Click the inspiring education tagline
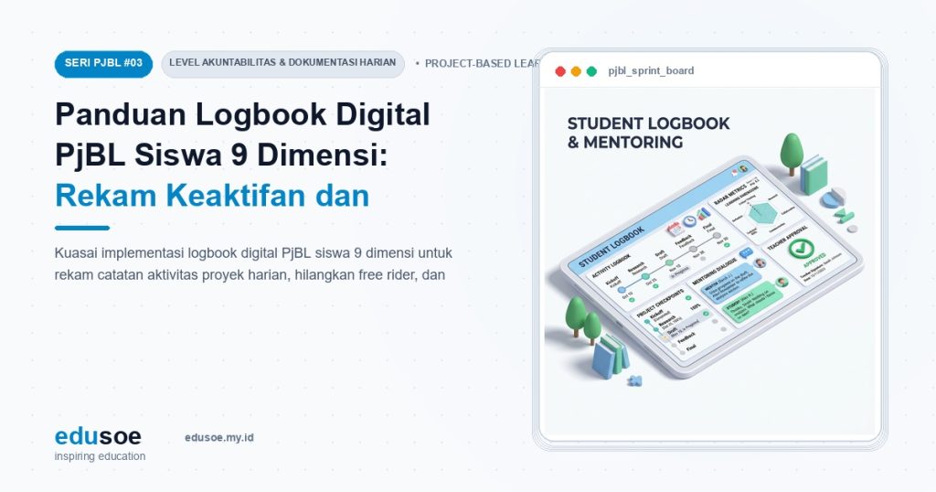The width and height of the screenshot is (936, 492). pos(100,456)
